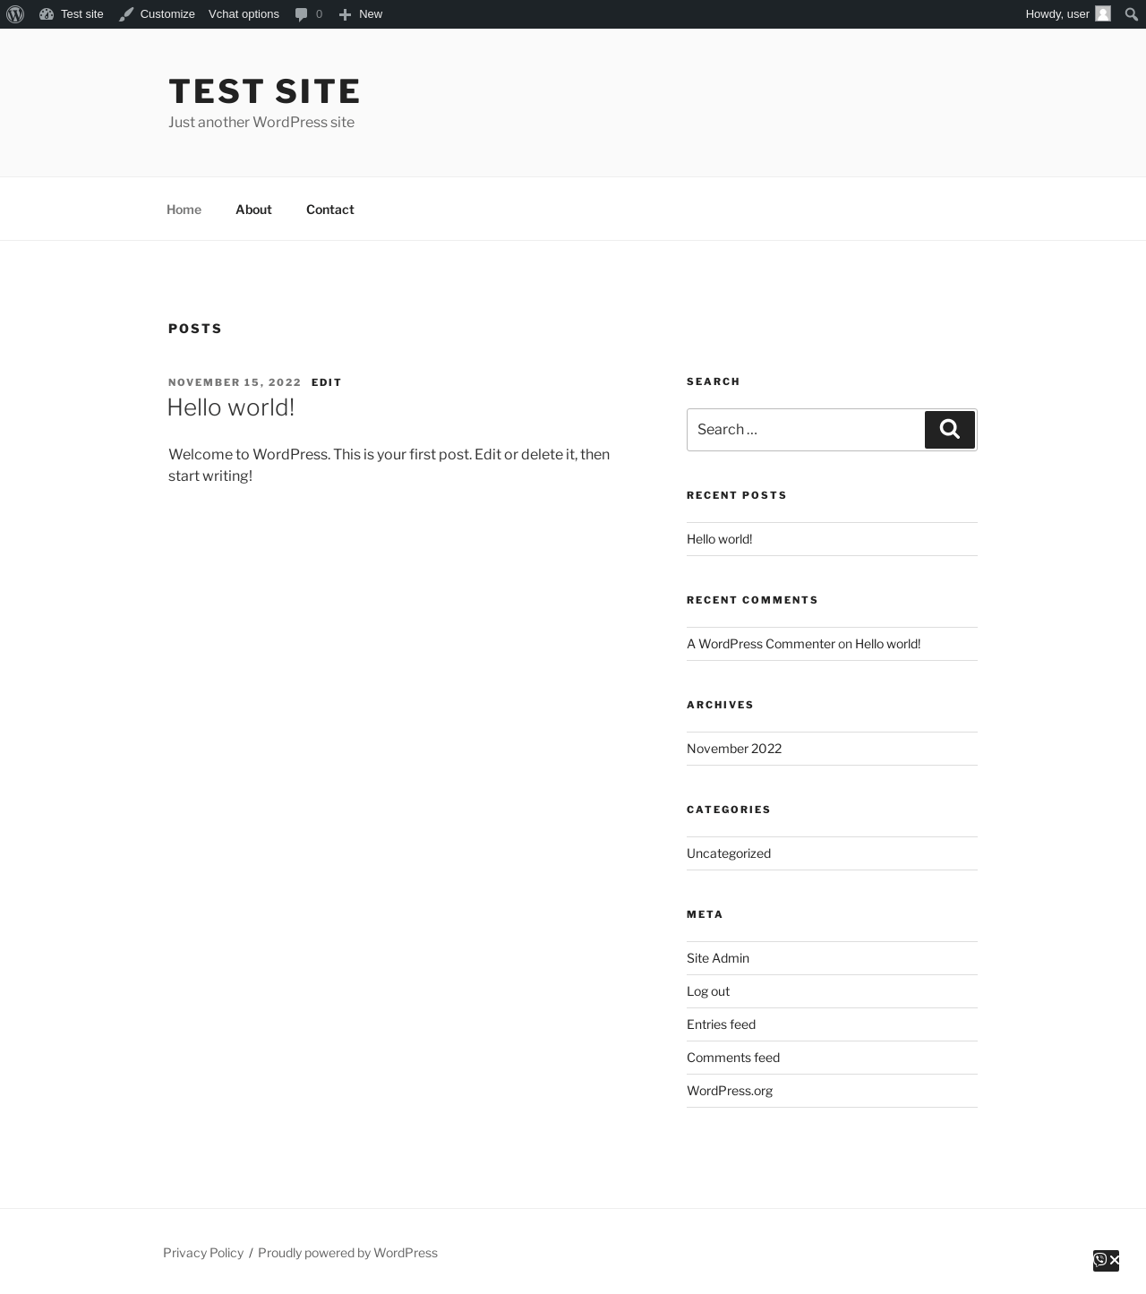The image size is (1146, 1294).
Task: Open the Howdy, user account menu
Action: point(1056,14)
